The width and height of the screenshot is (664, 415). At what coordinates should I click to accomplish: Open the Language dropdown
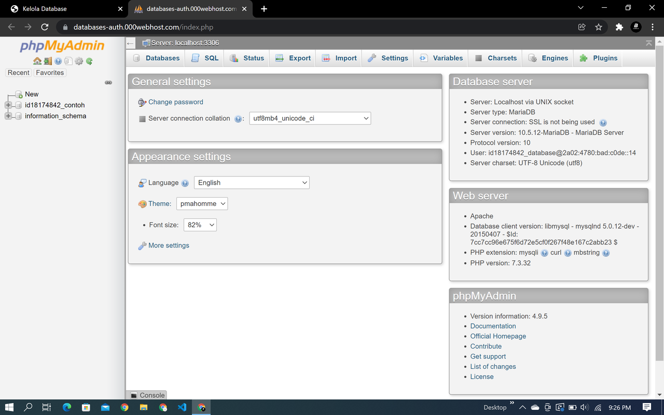(x=252, y=183)
